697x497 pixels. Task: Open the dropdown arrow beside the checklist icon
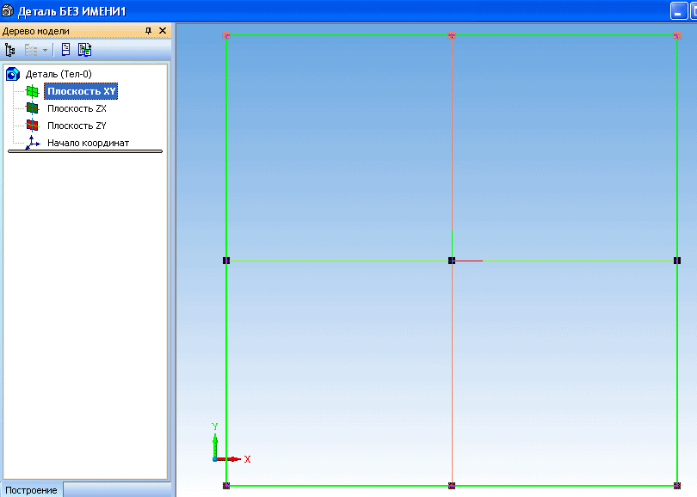45,50
